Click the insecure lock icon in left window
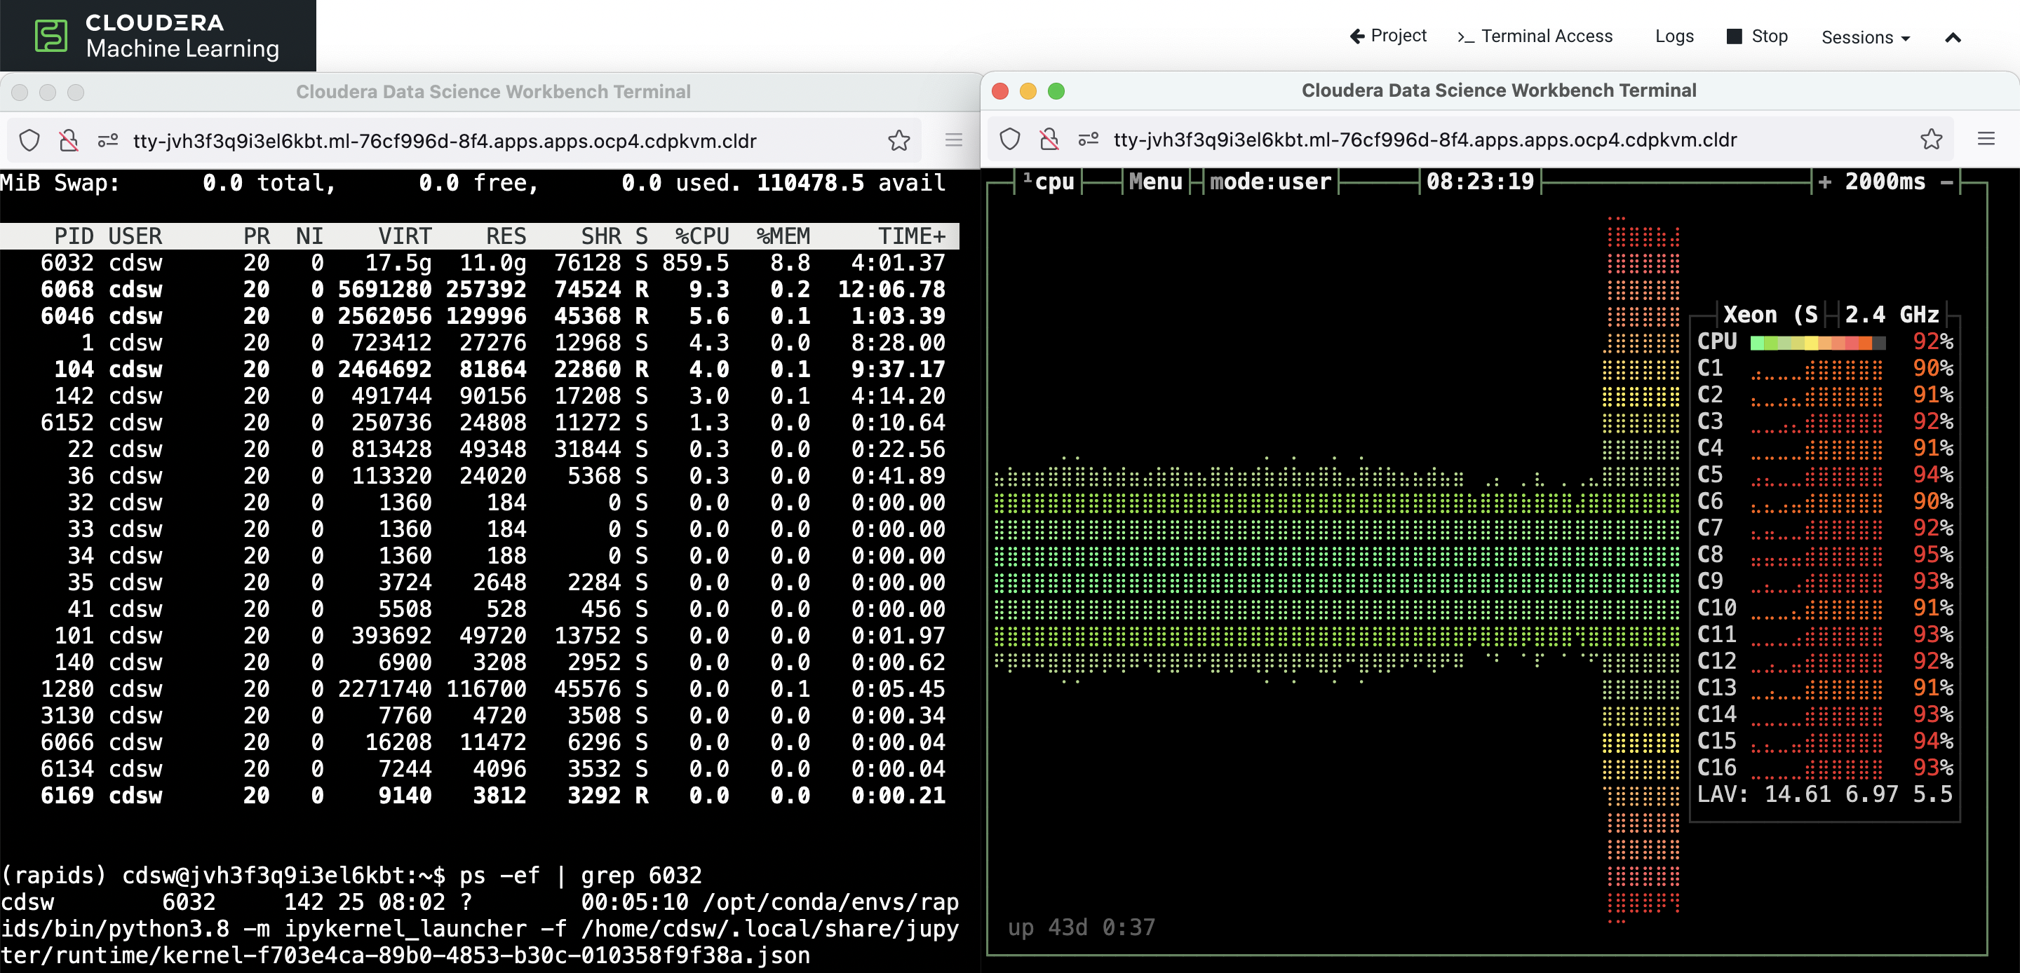Viewport: 2020px width, 973px height. (69, 141)
